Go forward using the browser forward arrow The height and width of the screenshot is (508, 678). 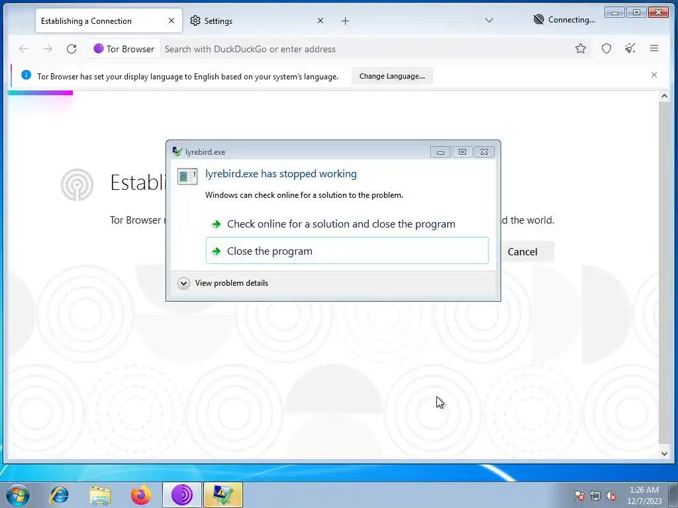pyautogui.click(x=48, y=49)
